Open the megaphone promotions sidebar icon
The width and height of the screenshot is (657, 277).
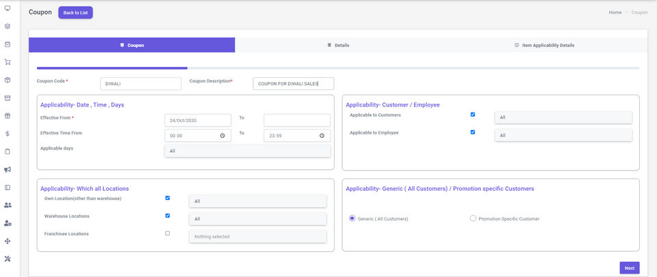pyautogui.click(x=8, y=169)
